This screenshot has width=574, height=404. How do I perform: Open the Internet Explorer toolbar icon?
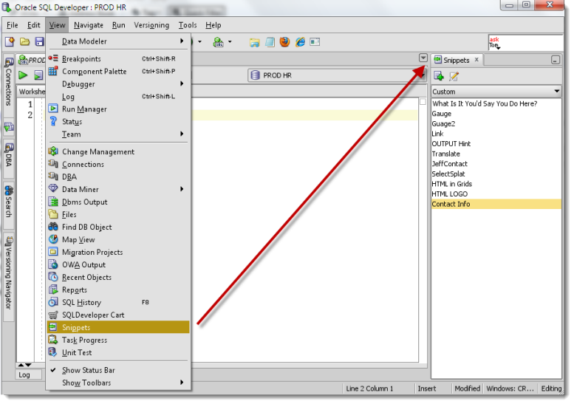300,41
